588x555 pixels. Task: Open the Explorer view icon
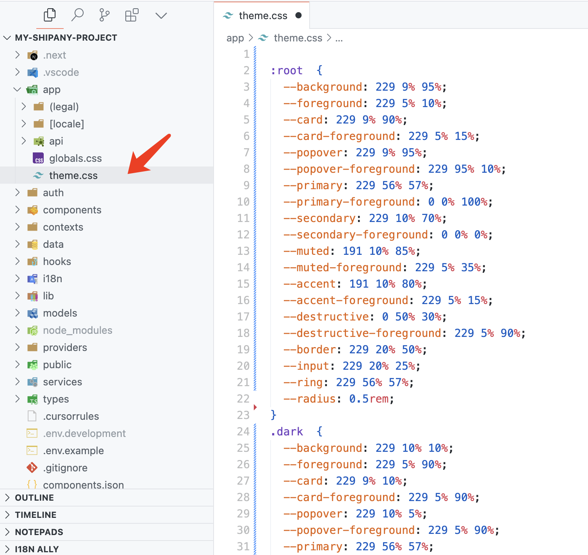[50, 15]
